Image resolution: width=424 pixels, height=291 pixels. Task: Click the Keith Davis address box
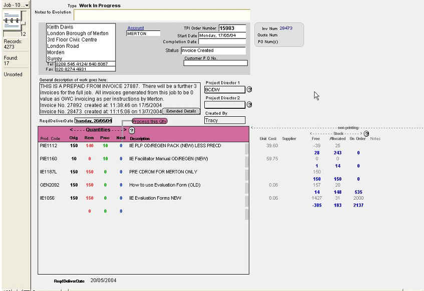point(81,42)
